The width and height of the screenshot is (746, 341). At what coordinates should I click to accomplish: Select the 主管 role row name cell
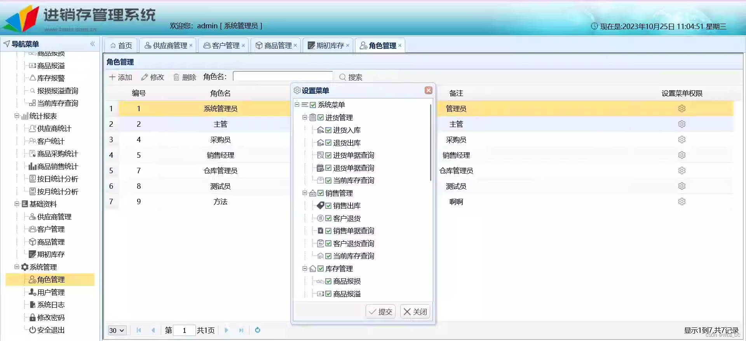coord(220,124)
